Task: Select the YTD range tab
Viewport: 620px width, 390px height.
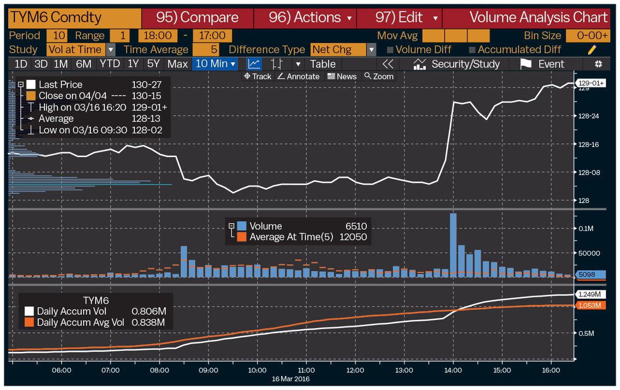Action: tap(110, 64)
